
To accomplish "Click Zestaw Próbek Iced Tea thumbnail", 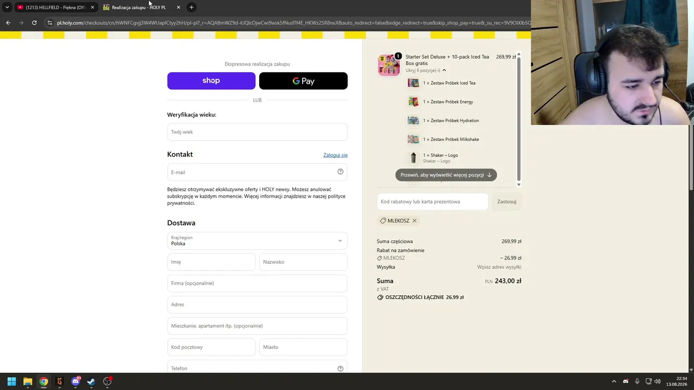I will [413, 83].
